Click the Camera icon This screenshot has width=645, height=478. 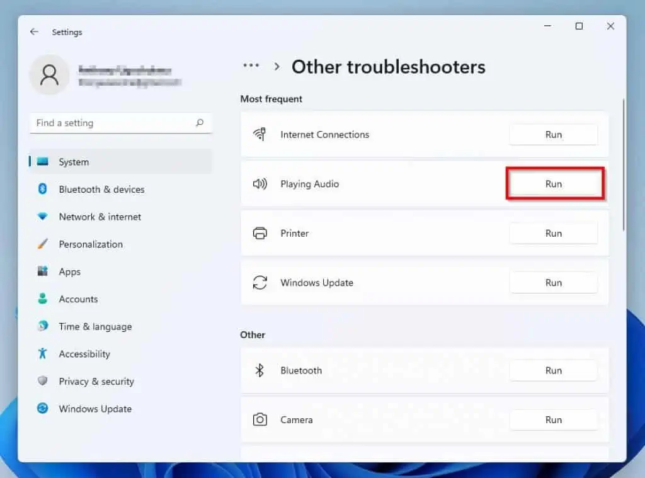[x=260, y=419]
